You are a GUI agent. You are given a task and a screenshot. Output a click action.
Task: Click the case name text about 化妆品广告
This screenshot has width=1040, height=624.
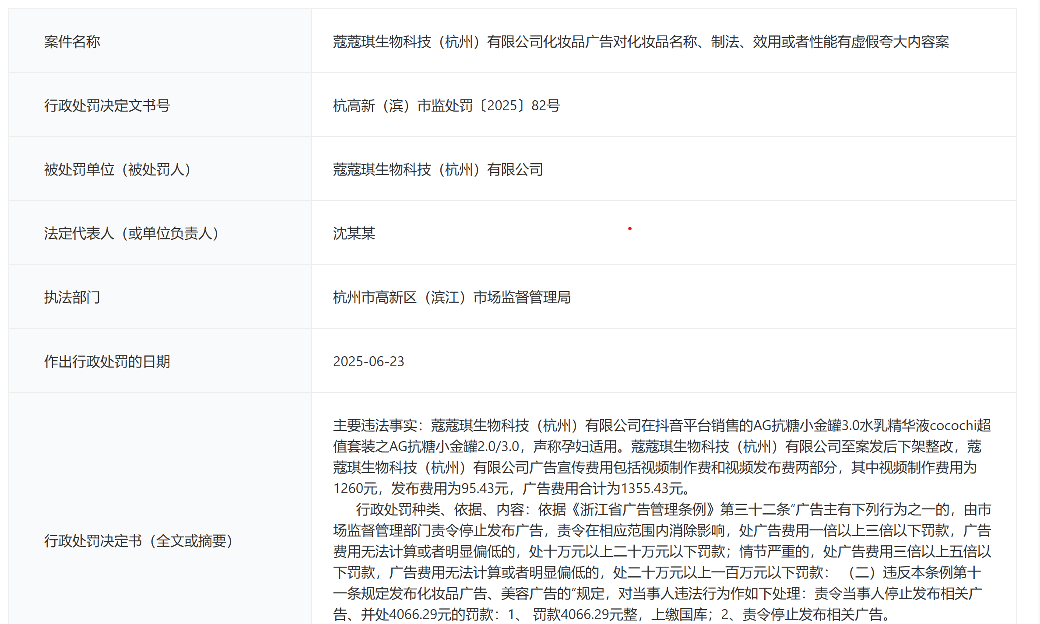pyautogui.click(x=640, y=42)
